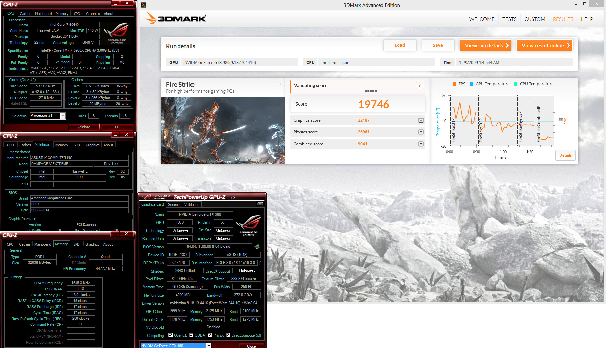
Task: Open chart Details in 3DMark
Action: click(565, 155)
